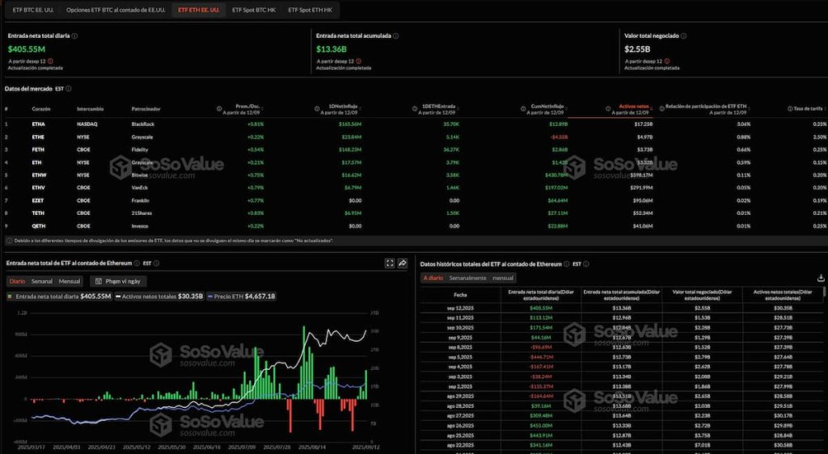Open the ETF Spot BTC HK tab
Image resolution: width=828 pixels, height=454 pixels.
coord(254,10)
